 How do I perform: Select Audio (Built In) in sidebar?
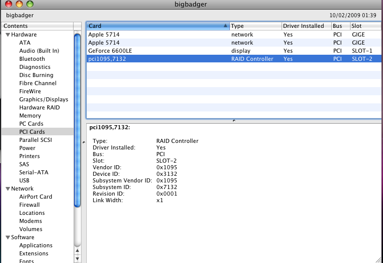39,51
